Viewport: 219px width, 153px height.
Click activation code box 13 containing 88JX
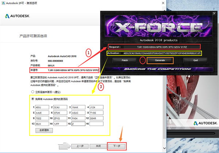click(42, 124)
